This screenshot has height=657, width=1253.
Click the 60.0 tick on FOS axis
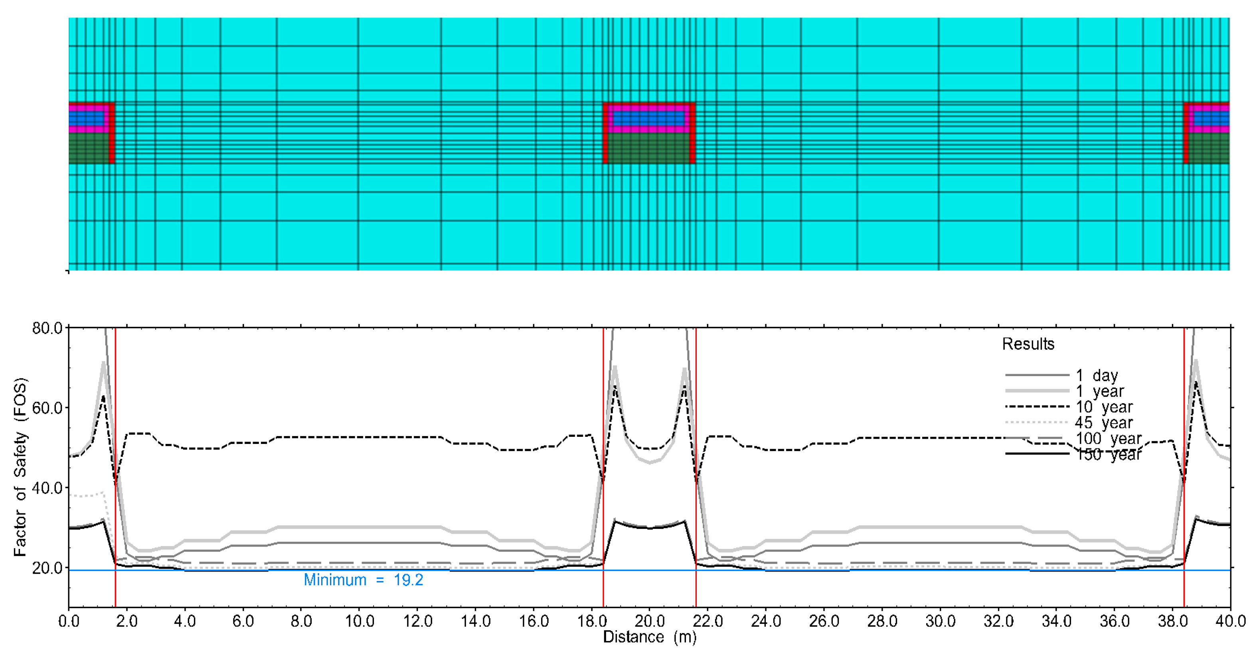(x=47, y=408)
